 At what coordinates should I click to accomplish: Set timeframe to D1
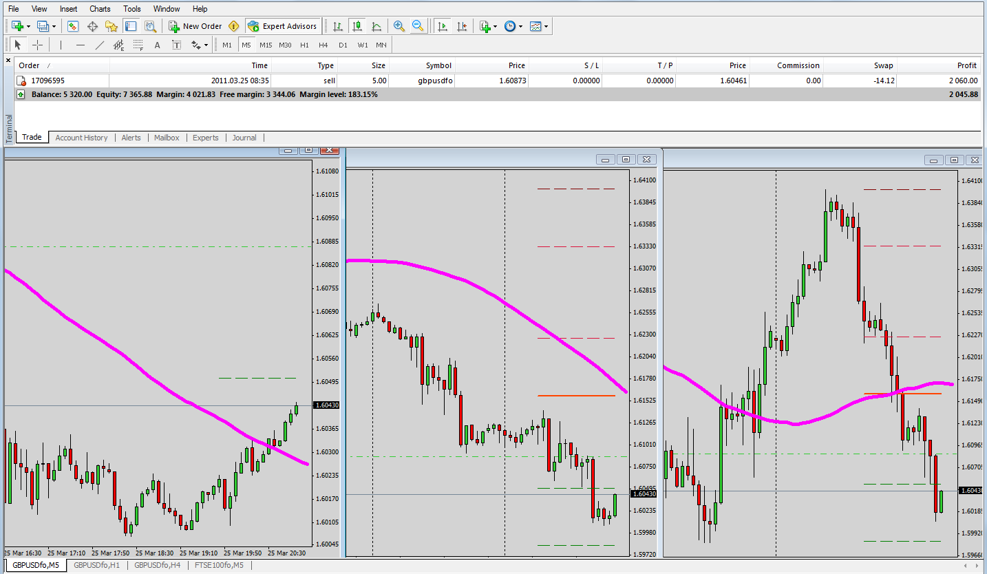[x=343, y=45]
